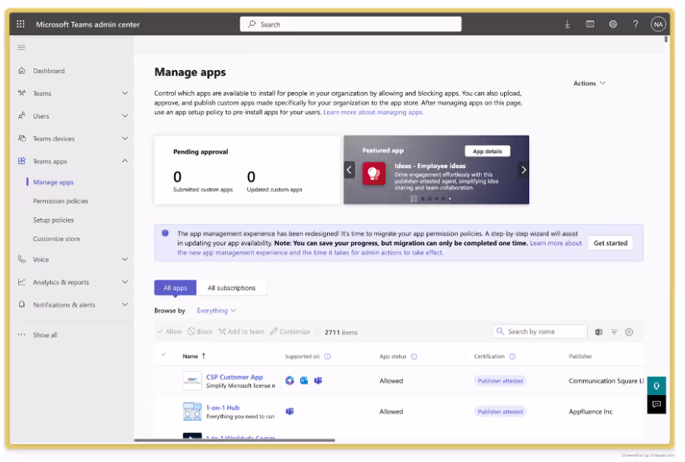Viewport: 685px width, 462px height.
Task: Click the Voice phone icon
Action: [22, 259]
